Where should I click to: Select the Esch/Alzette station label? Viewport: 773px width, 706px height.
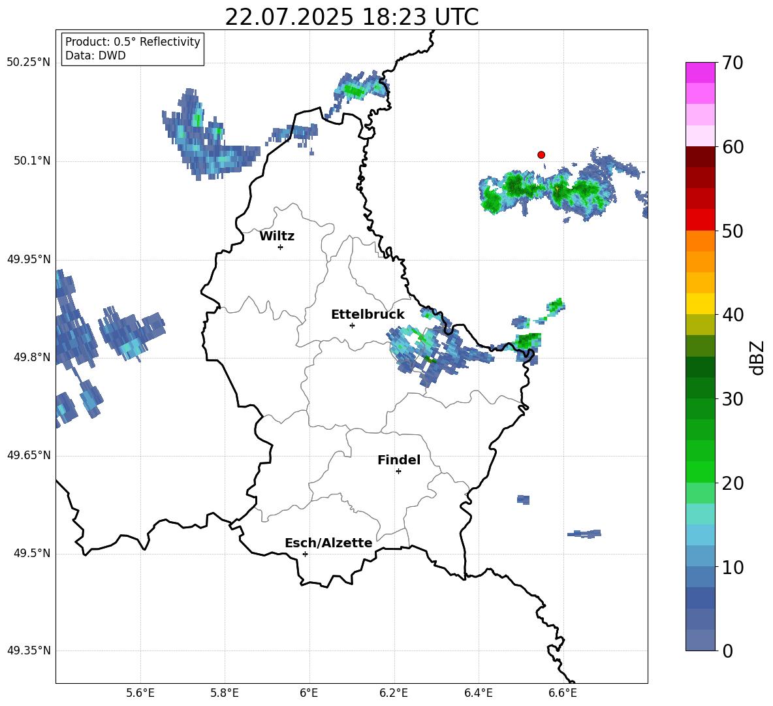click(x=328, y=543)
